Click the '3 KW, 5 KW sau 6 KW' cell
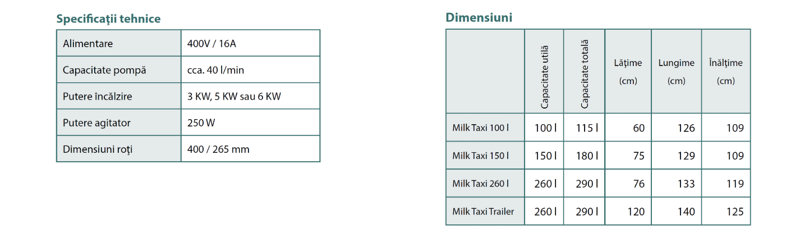This screenshot has width=809, height=239. coord(250,96)
